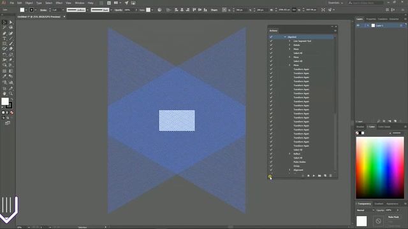Click the Fill swatch in toolbar
The image size is (408, 229).
click(5, 101)
